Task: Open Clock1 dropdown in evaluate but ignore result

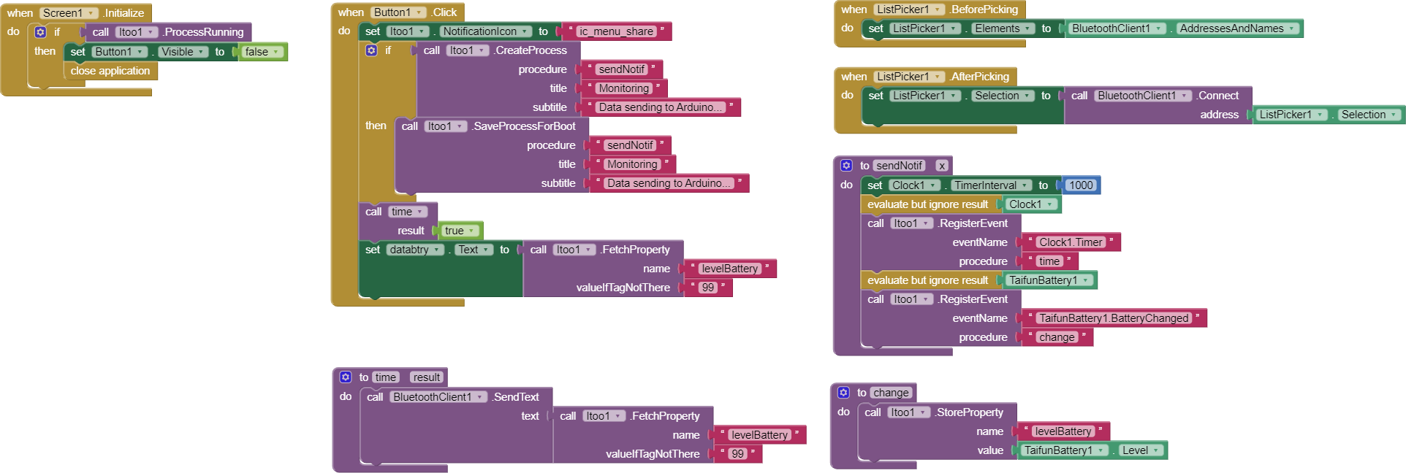Action: [1031, 204]
